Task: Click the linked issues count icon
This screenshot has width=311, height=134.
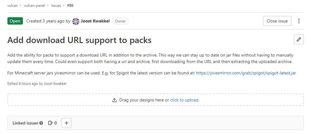Action: [x=50, y=123]
